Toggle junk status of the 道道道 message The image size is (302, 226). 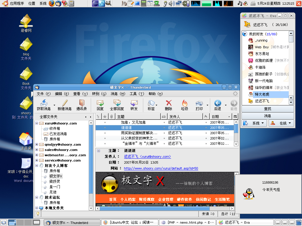click(x=206, y=128)
